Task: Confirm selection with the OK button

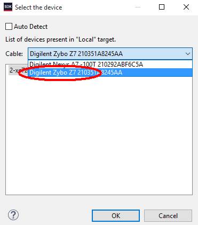Action: (116, 215)
